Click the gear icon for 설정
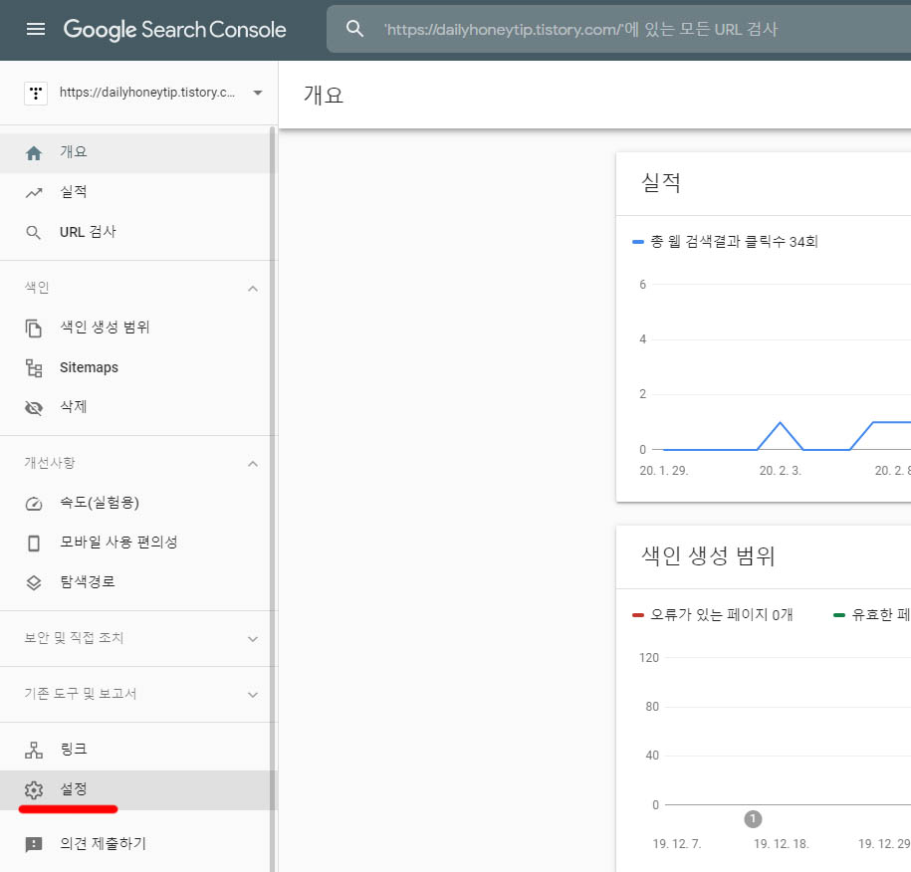This screenshot has height=872, width=911. pyautogui.click(x=34, y=790)
